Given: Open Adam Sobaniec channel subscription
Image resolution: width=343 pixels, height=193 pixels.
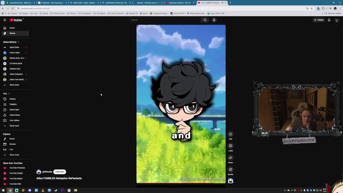Looking at the screenshot, I should pyautogui.click(x=15, y=74).
